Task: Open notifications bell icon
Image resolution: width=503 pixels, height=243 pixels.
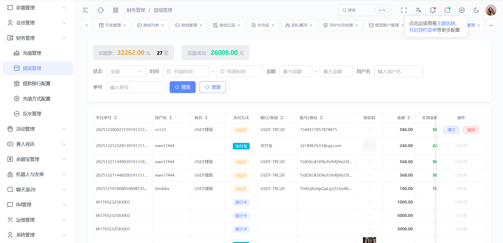Action: [x=433, y=10]
